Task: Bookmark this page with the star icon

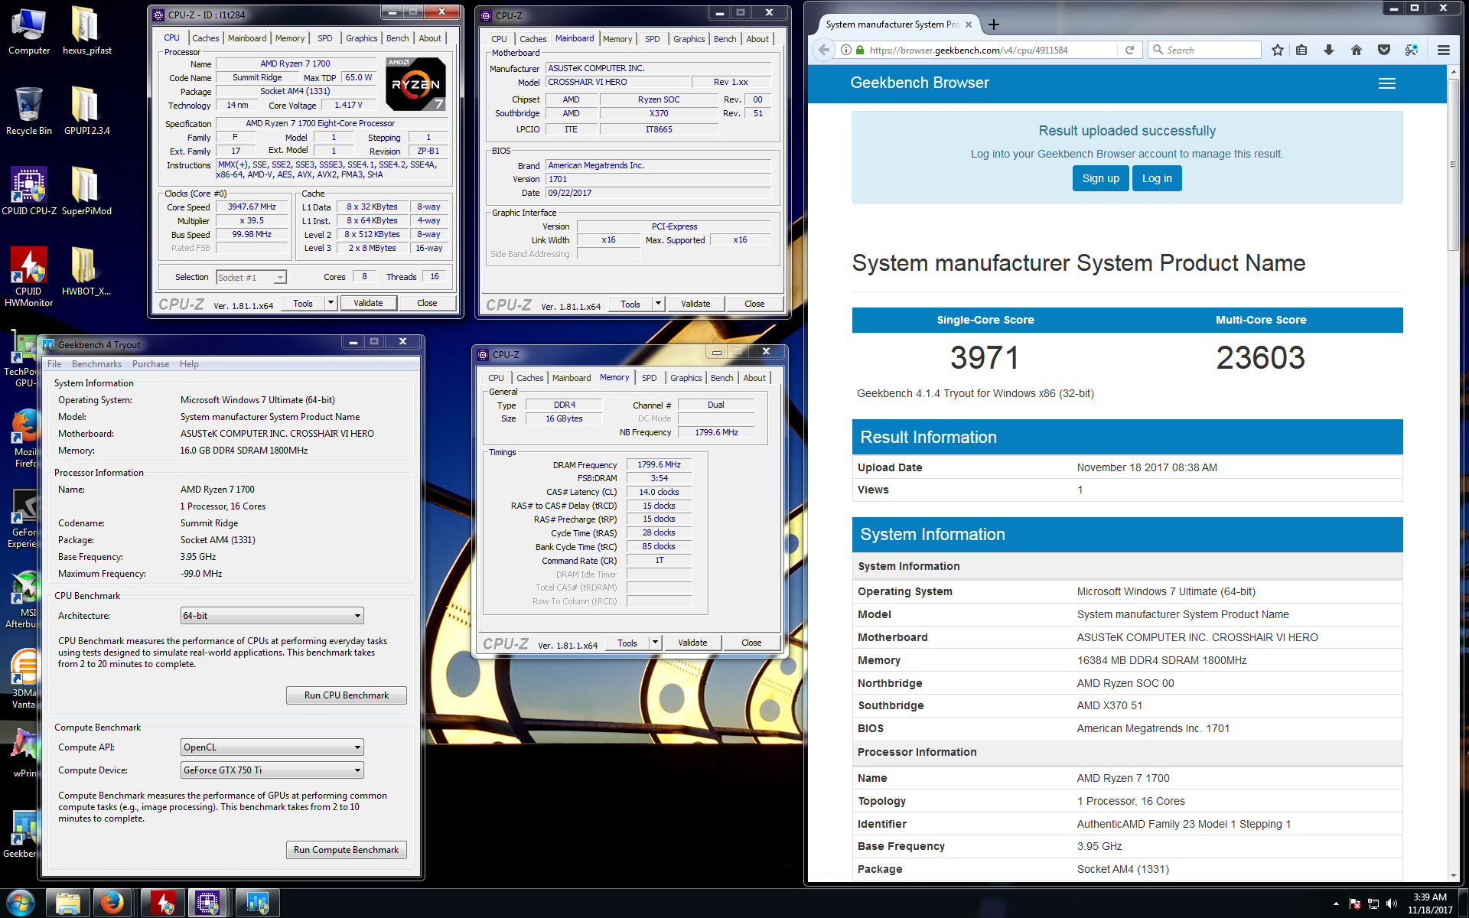Action: coord(1277,50)
